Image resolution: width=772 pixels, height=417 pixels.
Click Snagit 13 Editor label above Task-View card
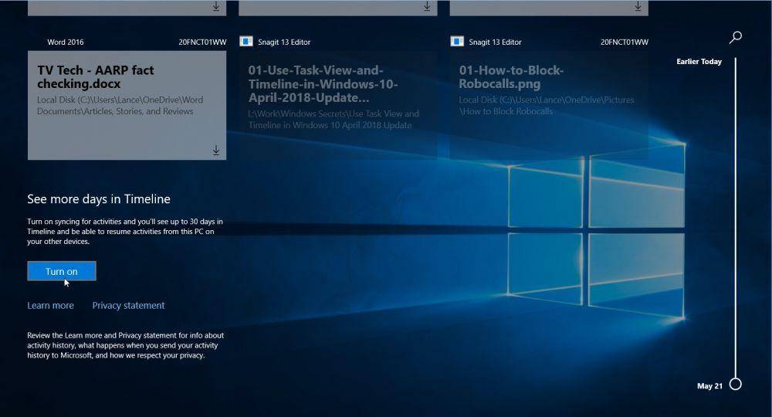pyautogui.click(x=284, y=42)
